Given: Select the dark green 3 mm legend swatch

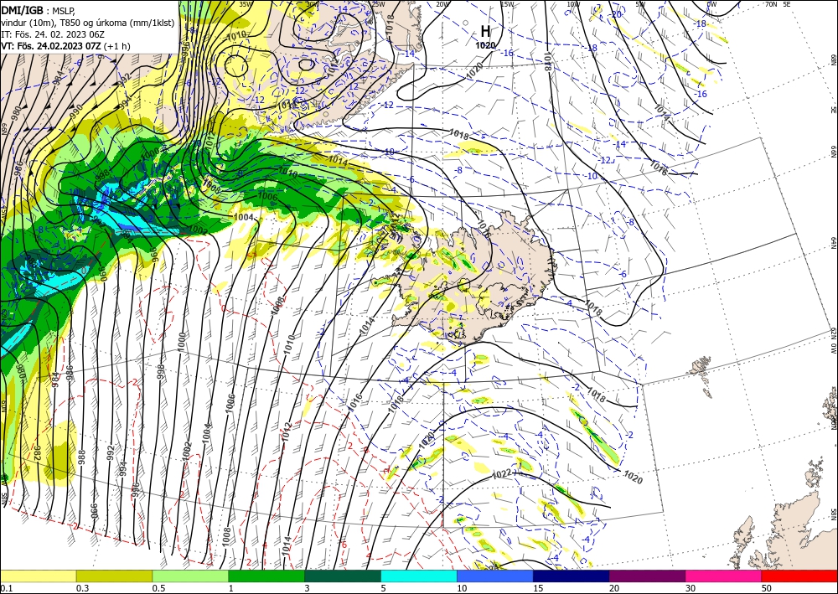Looking at the screenshot, I should click(x=343, y=576).
